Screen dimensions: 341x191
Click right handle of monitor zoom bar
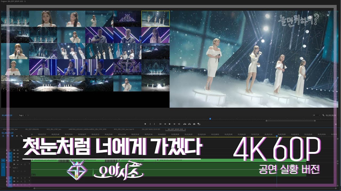(x=315, y=121)
